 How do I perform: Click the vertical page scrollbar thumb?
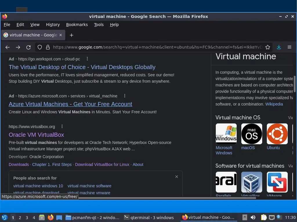[x=295, y=84]
